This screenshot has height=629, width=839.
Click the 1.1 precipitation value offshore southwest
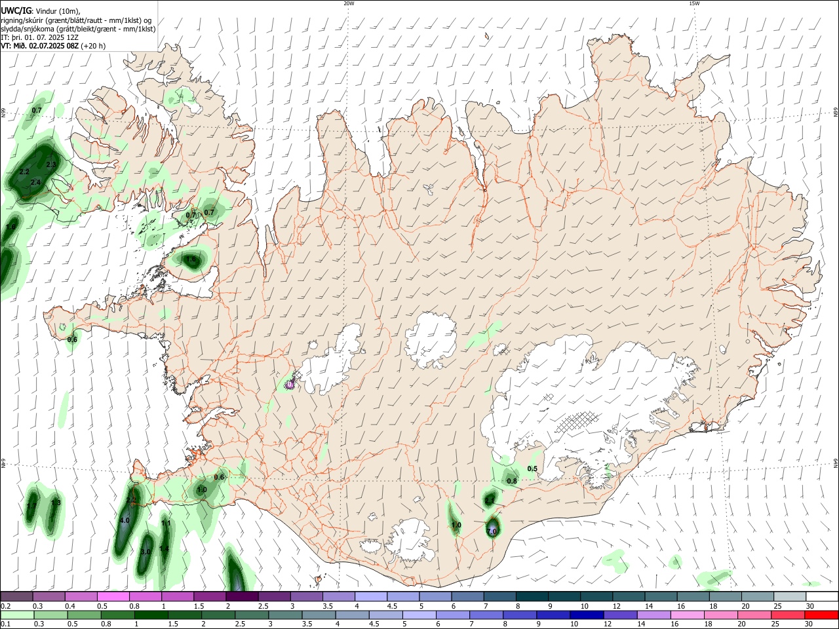166,524
